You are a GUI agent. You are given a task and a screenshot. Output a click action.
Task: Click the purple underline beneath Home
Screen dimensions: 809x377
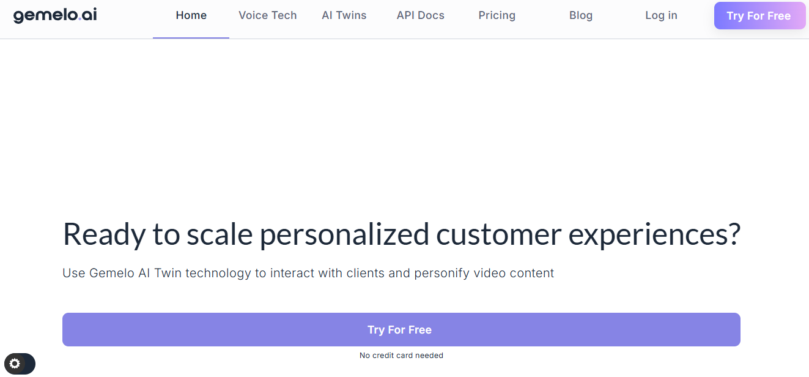[191, 38]
